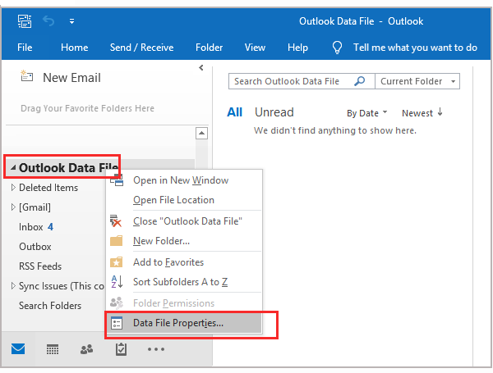Open the Send / Receive tab

tap(141, 48)
